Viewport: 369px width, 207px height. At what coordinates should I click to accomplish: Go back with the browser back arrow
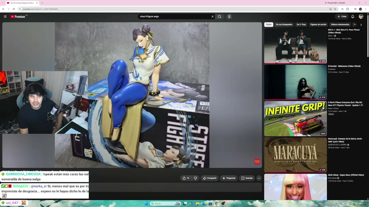click(3, 9)
